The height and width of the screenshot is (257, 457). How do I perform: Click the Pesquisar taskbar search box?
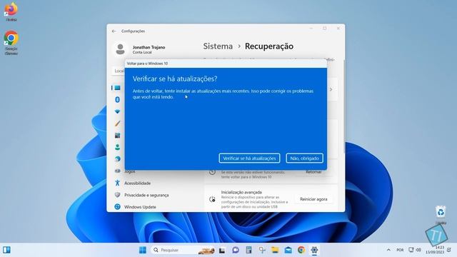[x=184, y=250]
